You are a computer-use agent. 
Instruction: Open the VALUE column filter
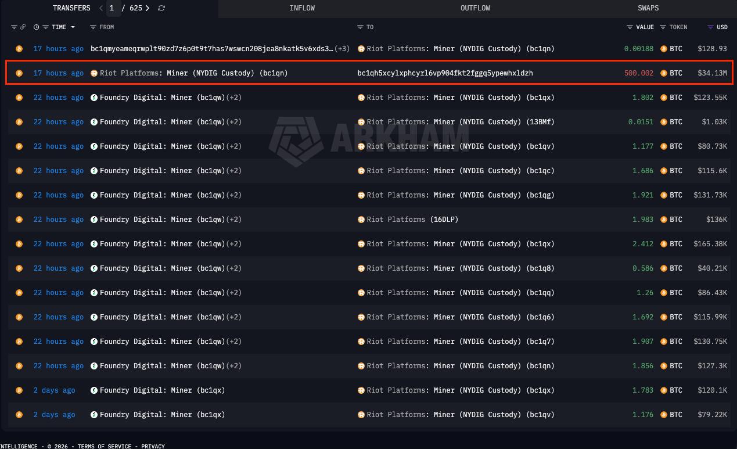click(630, 27)
